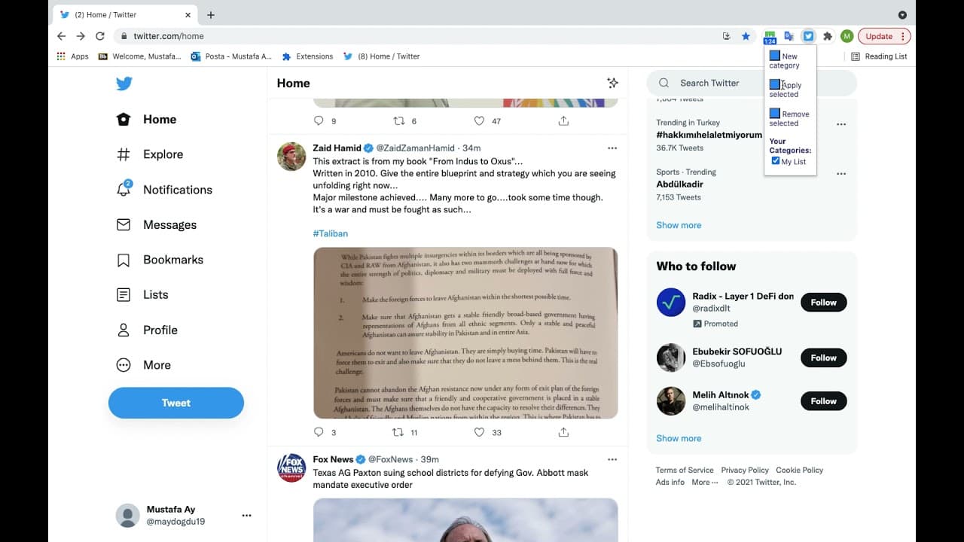Open Profile in the sidebar
Screen dimensions: 964x542
tap(147, 330)
